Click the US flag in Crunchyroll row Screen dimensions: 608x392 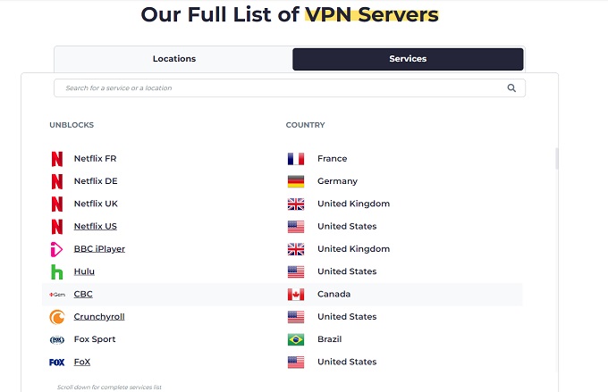[296, 317]
